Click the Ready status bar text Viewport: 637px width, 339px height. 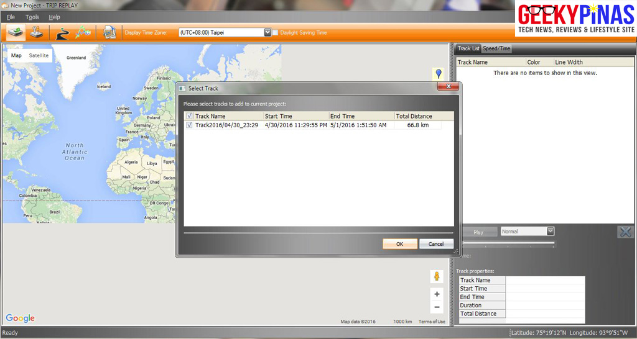click(x=10, y=333)
